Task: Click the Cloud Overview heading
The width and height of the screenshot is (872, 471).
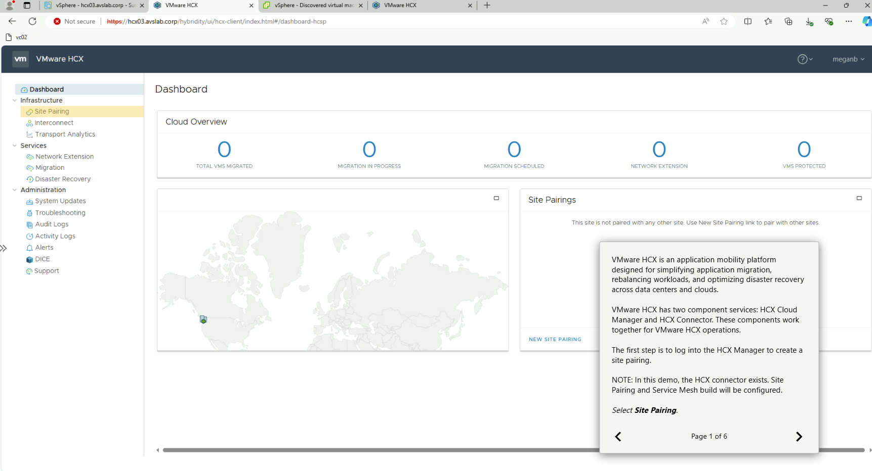Action: coord(196,122)
